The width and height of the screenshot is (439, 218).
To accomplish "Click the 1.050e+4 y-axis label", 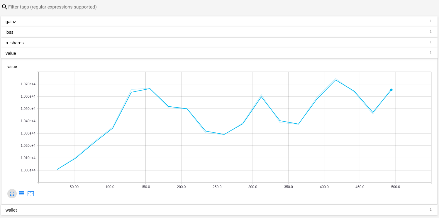I will pos(28,109).
